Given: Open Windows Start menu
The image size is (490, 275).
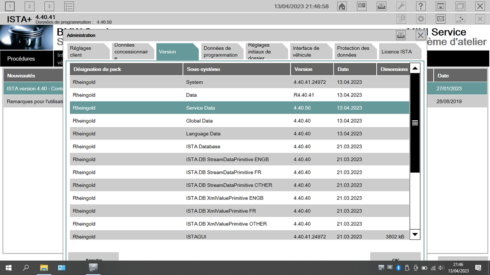Looking at the screenshot, I should (8, 268).
